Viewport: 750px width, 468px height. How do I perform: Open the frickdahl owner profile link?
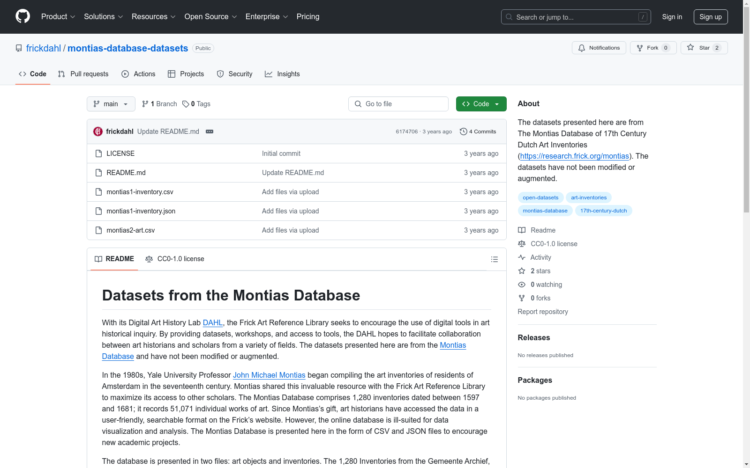(44, 48)
